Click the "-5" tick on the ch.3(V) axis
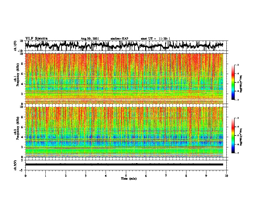The height and width of the screenshot is (197, 255). pyautogui.click(x=22, y=170)
